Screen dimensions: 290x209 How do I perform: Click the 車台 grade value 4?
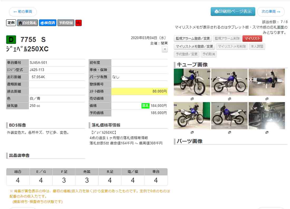[156, 180]
